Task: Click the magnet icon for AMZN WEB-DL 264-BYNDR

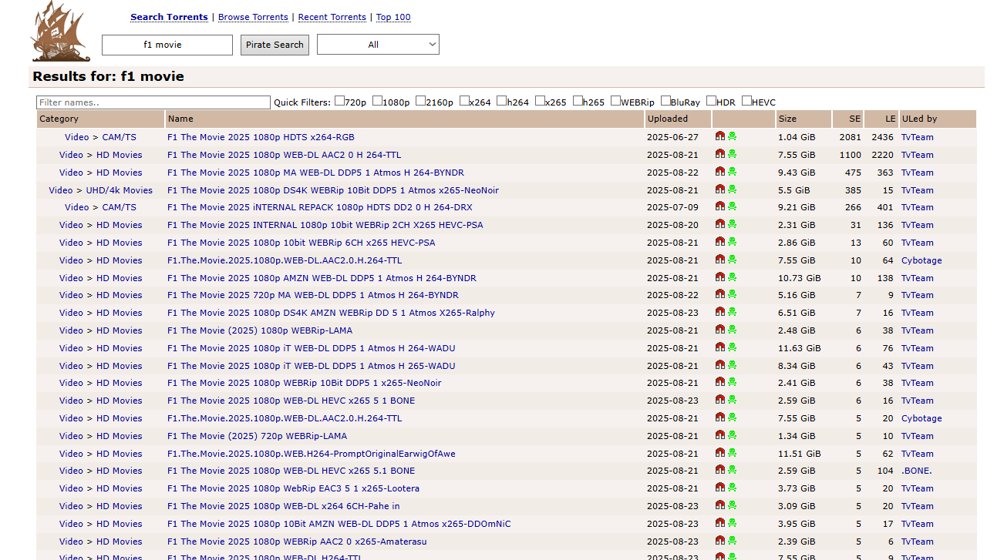Action: pos(720,277)
